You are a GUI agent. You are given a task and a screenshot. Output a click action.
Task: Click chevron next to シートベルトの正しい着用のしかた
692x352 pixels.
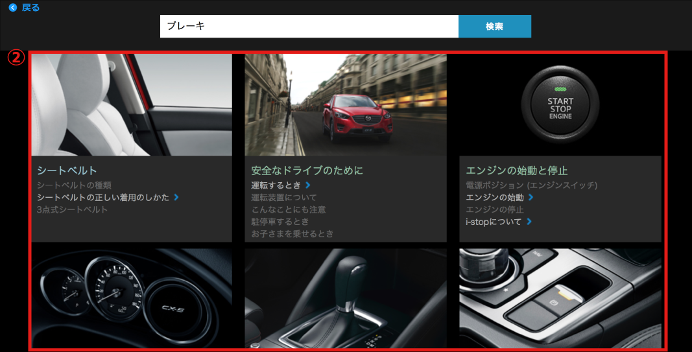(x=176, y=197)
